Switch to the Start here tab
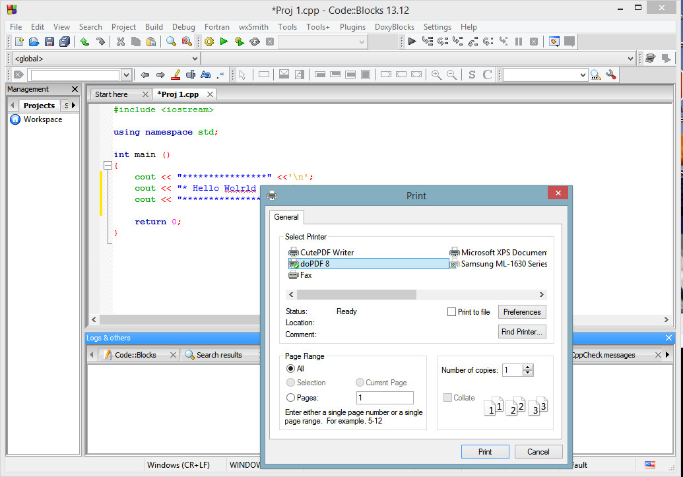Image resolution: width=683 pixels, height=477 pixels. pyautogui.click(x=112, y=94)
